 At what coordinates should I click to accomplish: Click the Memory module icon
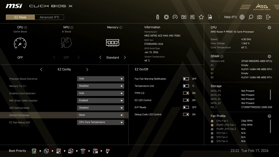113,43
